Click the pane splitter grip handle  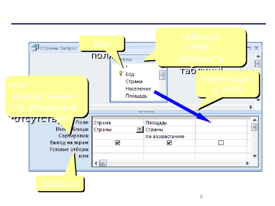point(146,112)
